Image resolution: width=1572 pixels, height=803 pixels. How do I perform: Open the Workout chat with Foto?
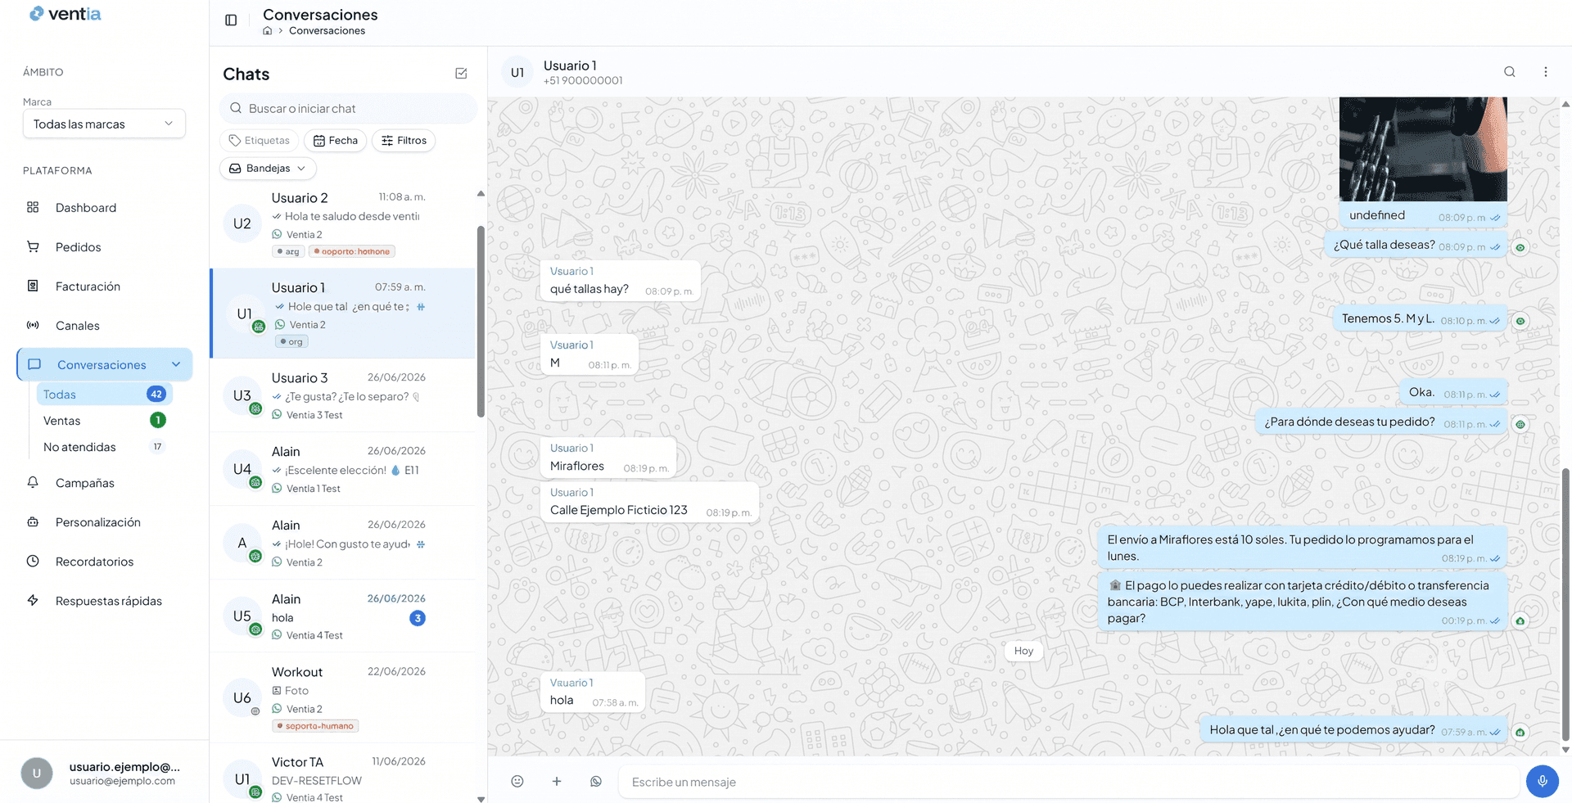pyautogui.click(x=344, y=698)
